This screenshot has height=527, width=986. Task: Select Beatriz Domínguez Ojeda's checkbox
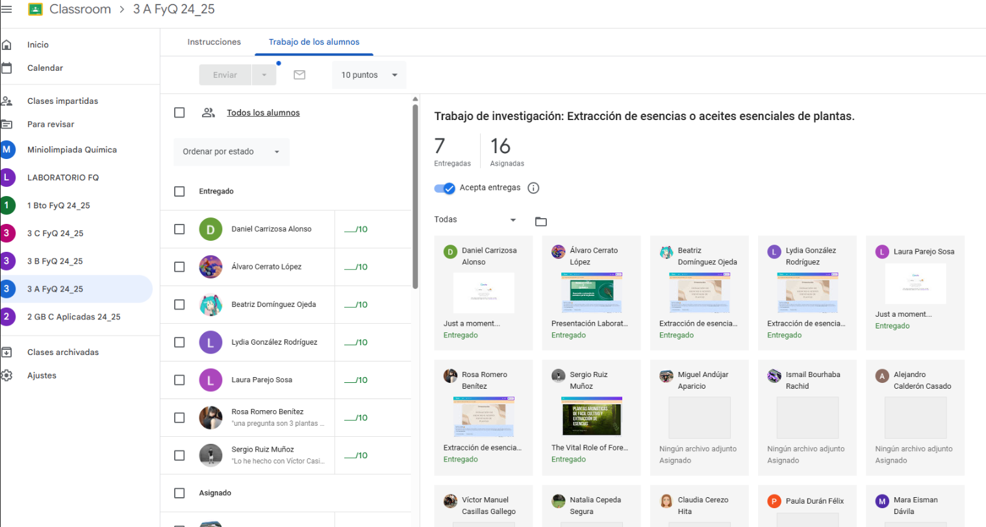pos(180,304)
